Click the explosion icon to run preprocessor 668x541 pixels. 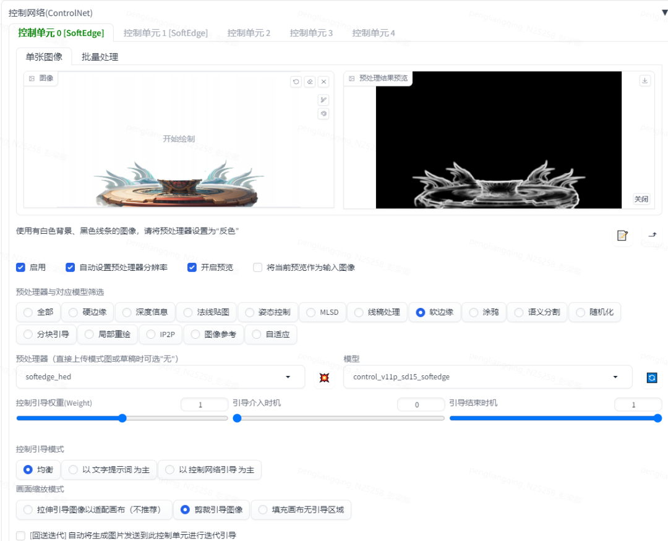[x=324, y=377]
